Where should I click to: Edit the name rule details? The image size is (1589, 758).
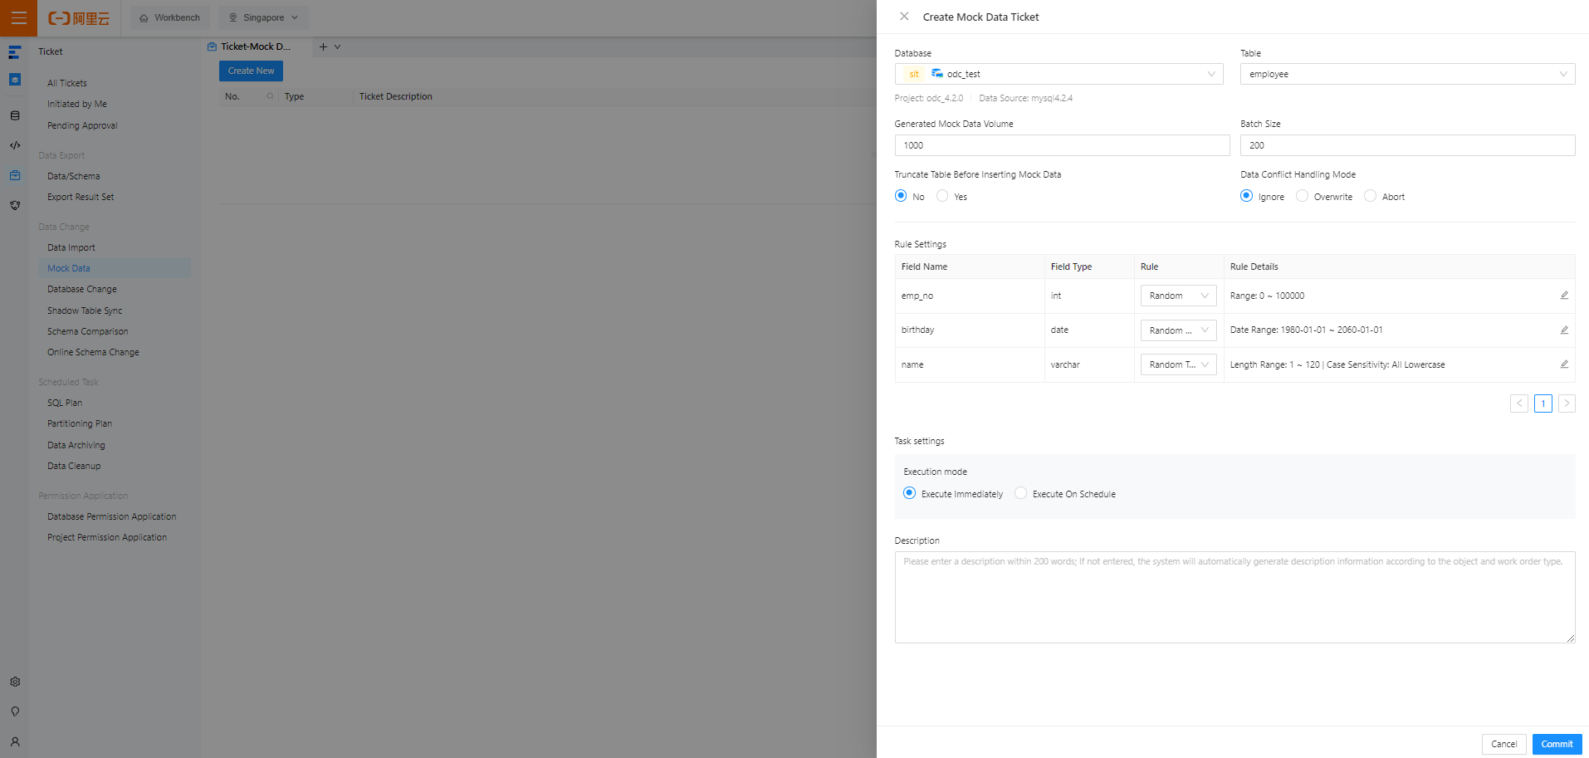pyautogui.click(x=1564, y=364)
